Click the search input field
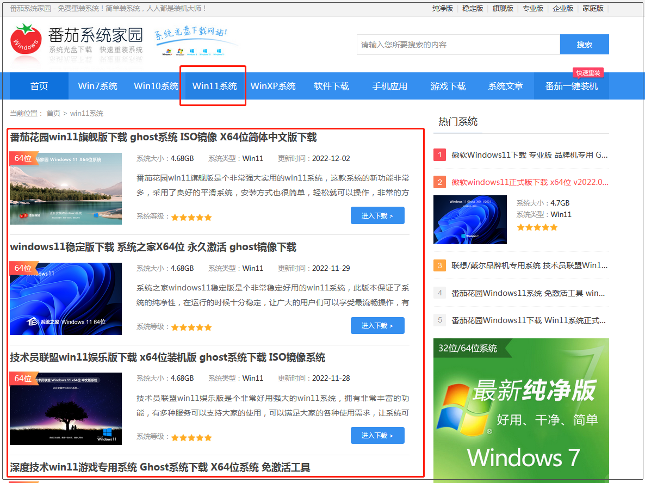The image size is (645, 483). coord(458,45)
